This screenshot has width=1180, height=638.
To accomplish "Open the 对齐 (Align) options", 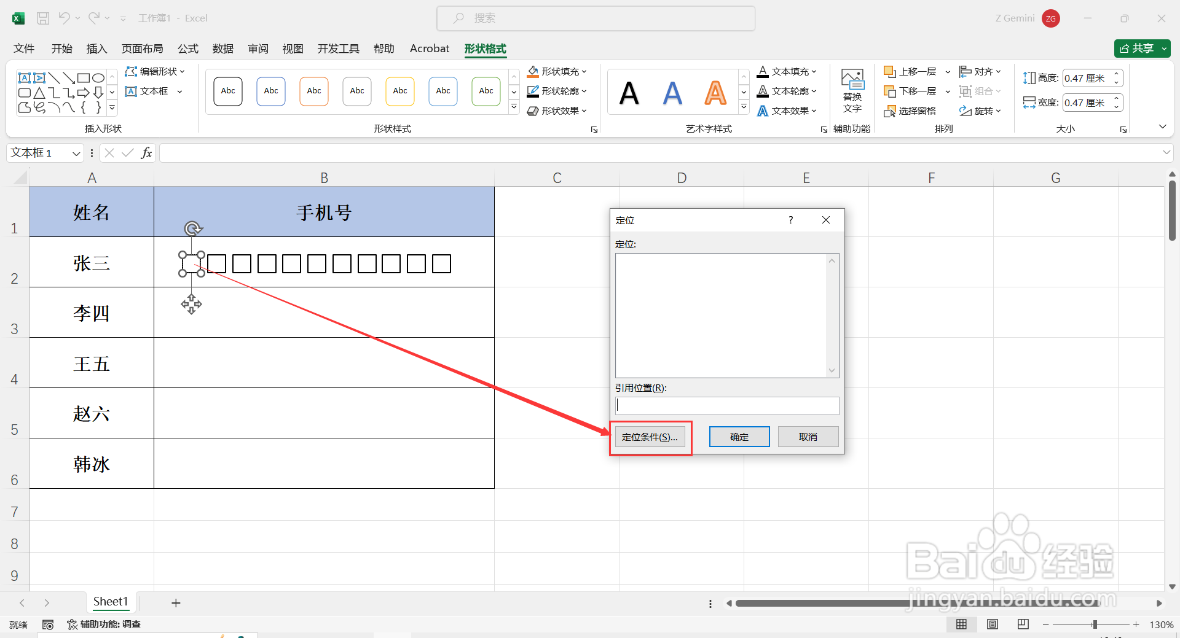I will (980, 71).
